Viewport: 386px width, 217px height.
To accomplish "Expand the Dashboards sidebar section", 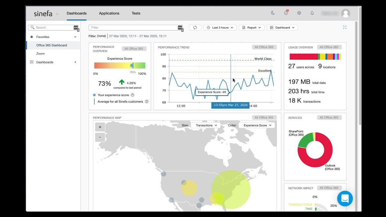I will click(75, 62).
